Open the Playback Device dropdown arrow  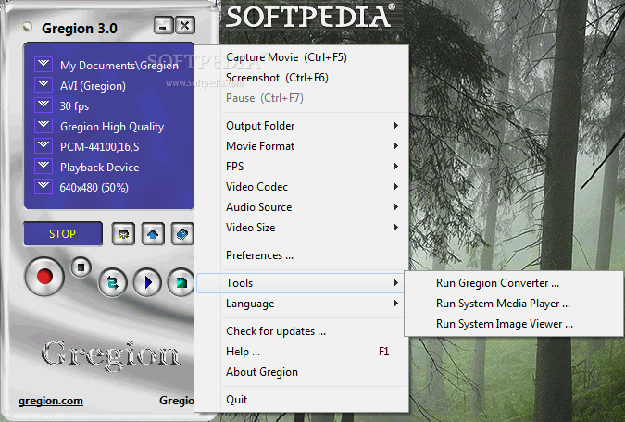pos(44,167)
